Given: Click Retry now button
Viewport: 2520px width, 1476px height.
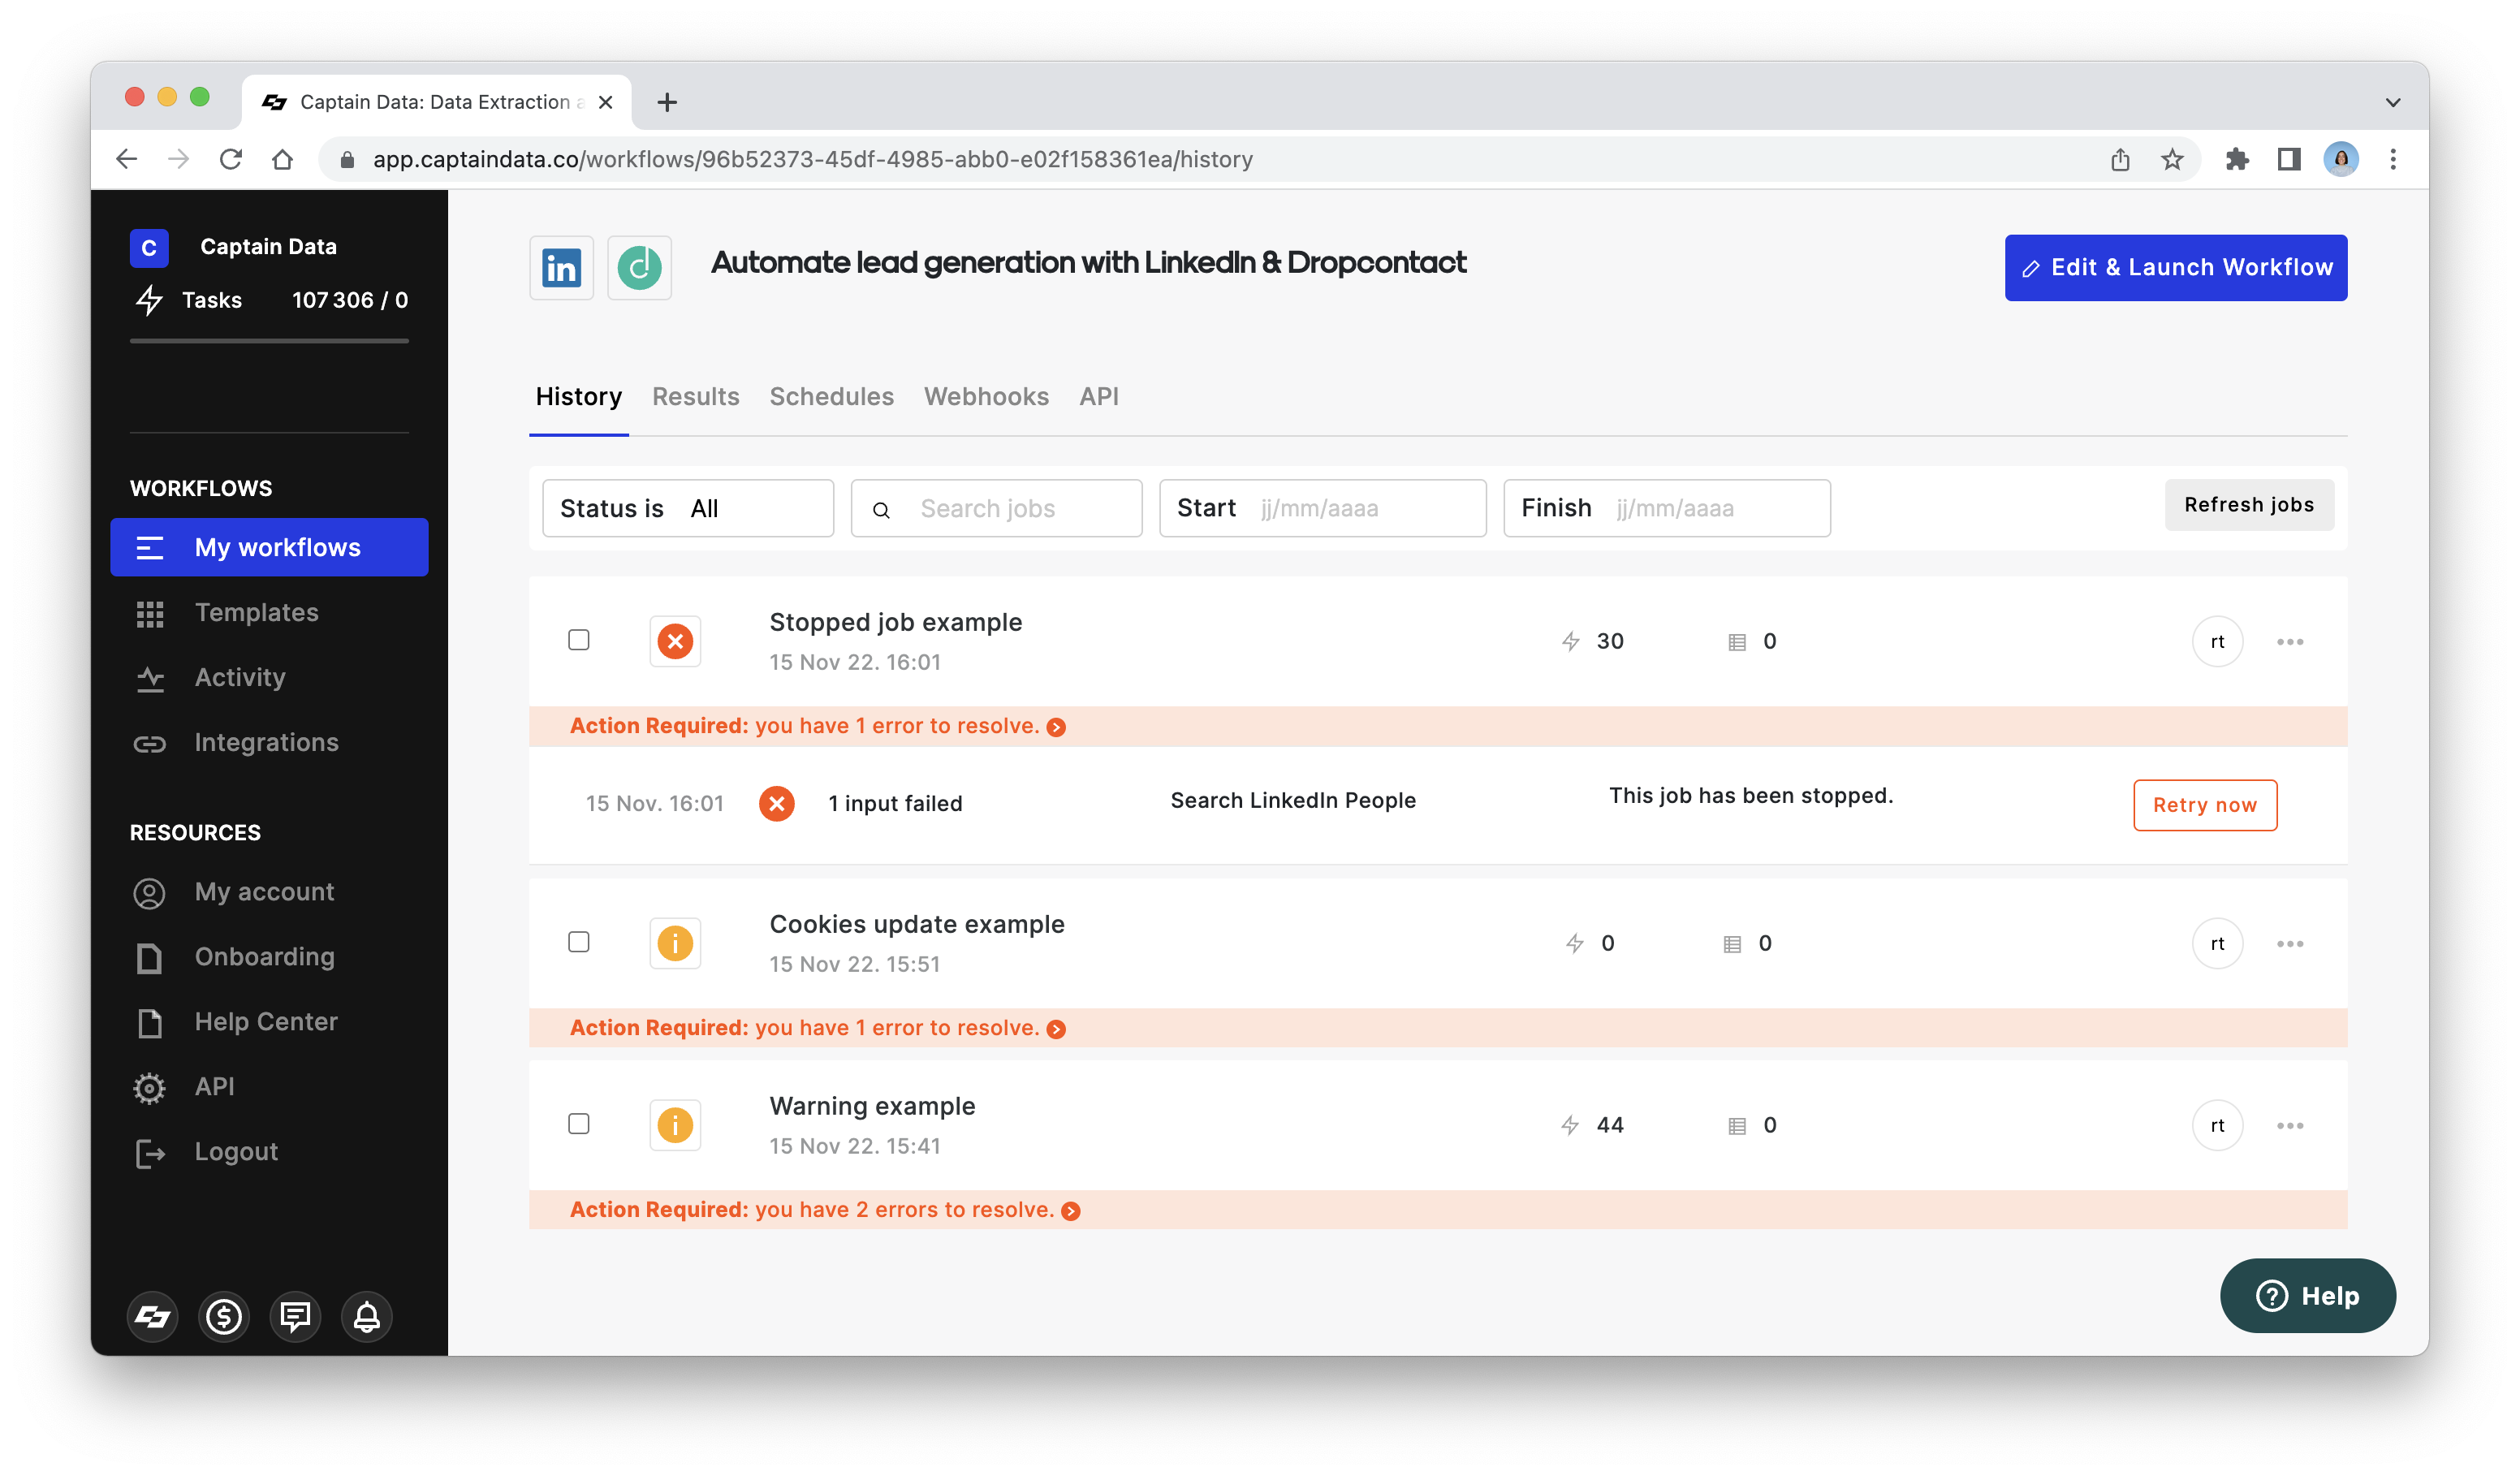Looking at the screenshot, I should [2205, 805].
